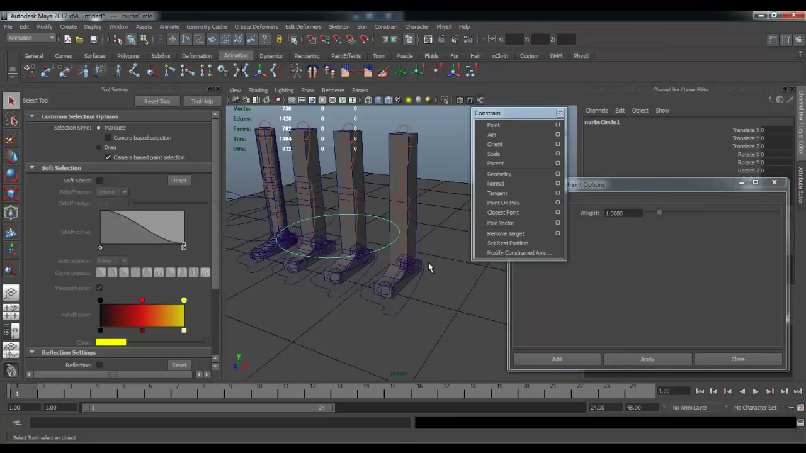Collapse Common Selection Options section
The height and width of the screenshot is (453, 806).
[x=31, y=116]
